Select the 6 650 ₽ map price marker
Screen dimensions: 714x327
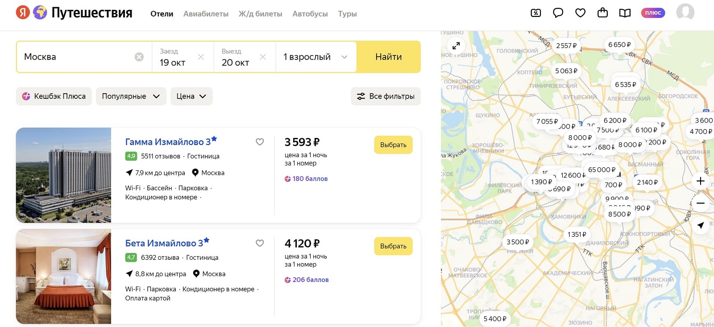coord(619,45)
